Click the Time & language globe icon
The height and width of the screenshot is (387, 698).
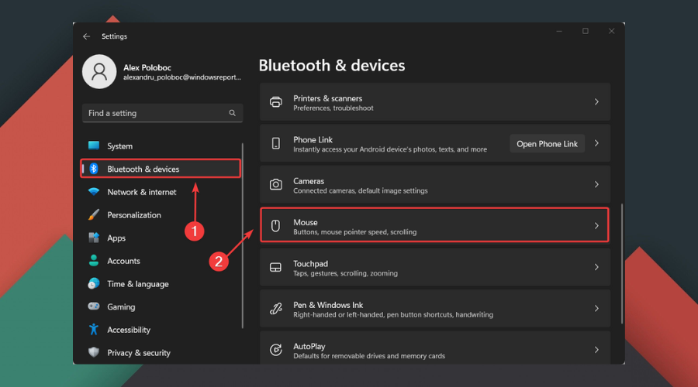click(x=94, y=283)
